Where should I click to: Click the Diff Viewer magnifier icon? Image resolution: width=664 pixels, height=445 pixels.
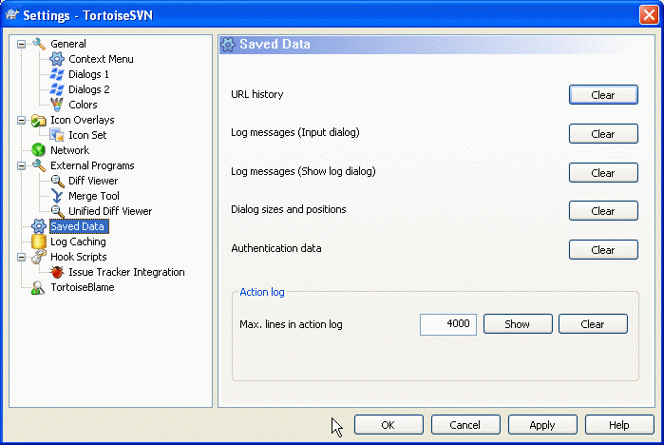(57, 181)
